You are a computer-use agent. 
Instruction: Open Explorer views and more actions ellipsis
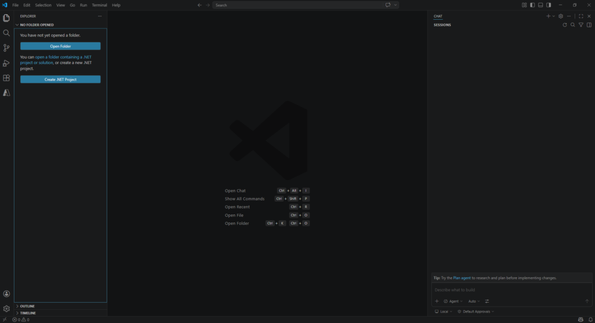click(x=100, y=16)
